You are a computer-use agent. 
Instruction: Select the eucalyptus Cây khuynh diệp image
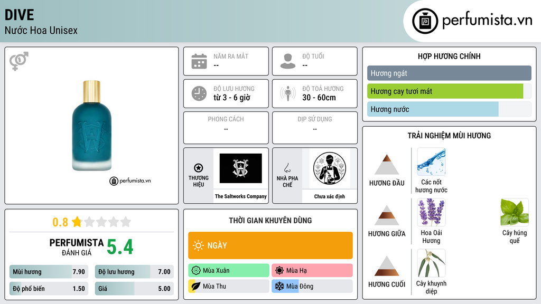click(431, 263)
